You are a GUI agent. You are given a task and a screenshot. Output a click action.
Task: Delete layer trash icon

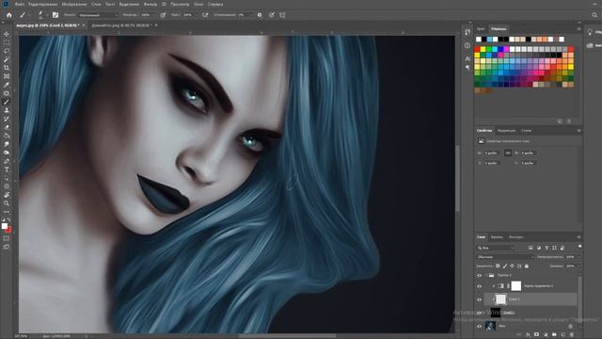[x=572, y=335]
